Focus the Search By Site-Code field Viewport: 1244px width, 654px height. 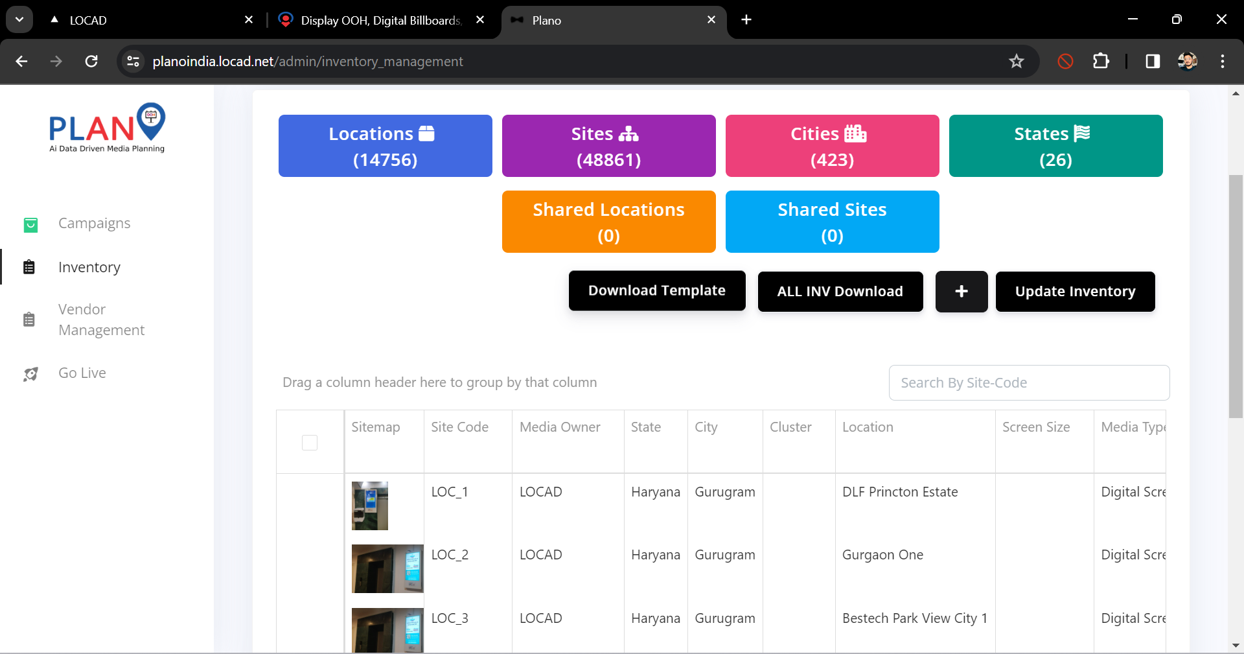click(1028, 383)
